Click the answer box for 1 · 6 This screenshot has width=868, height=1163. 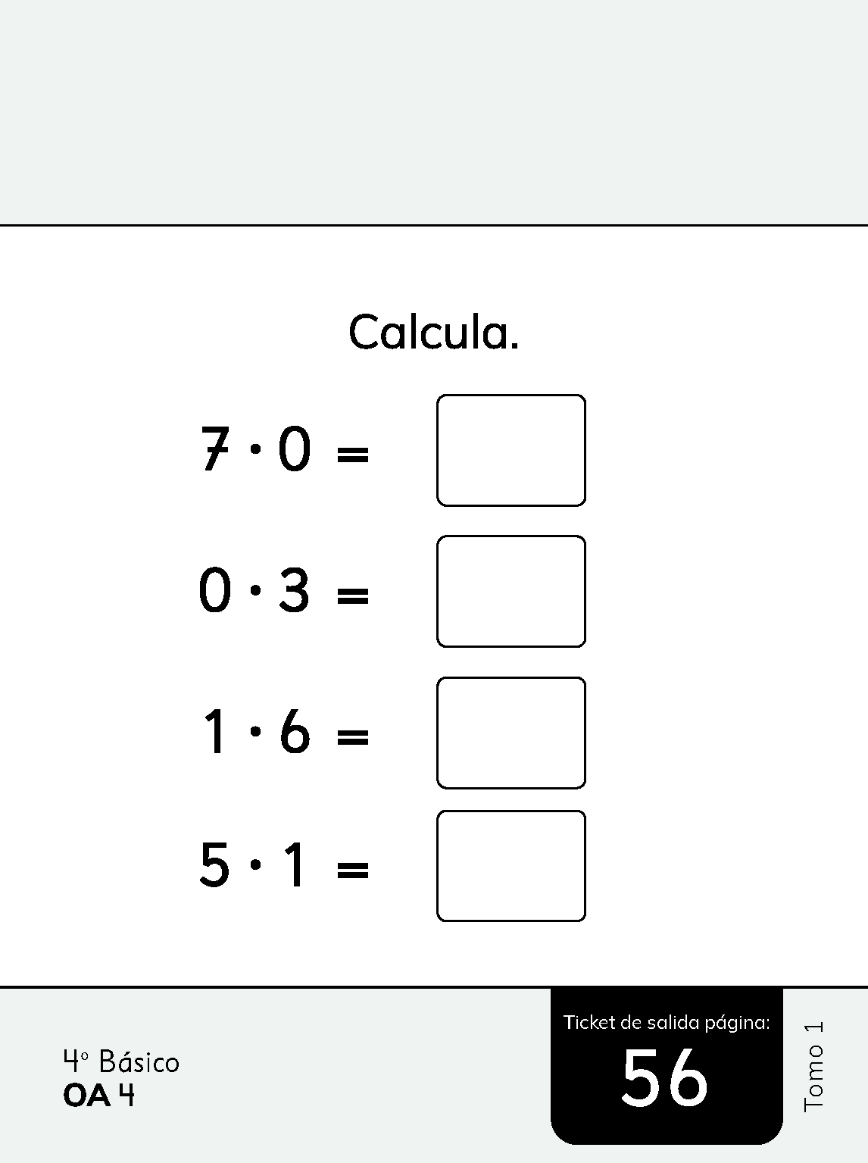(511, 733)
